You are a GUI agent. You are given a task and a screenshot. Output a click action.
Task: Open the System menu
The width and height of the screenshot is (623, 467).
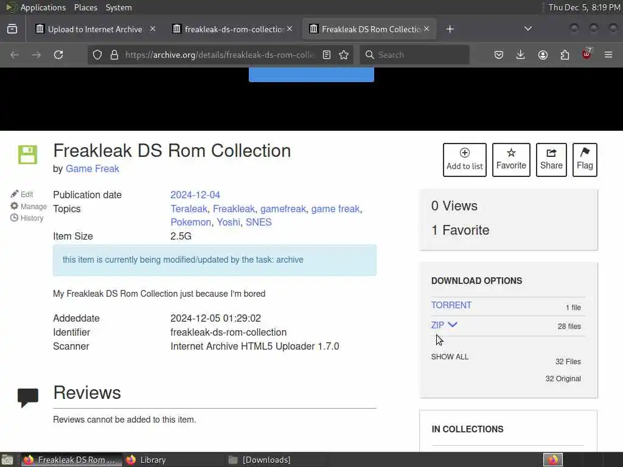tap(119, 7)
